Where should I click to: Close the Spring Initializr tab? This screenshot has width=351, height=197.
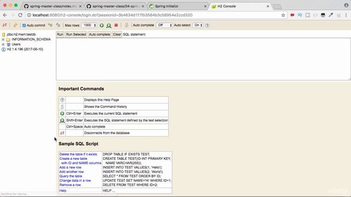tap(205, 6)
